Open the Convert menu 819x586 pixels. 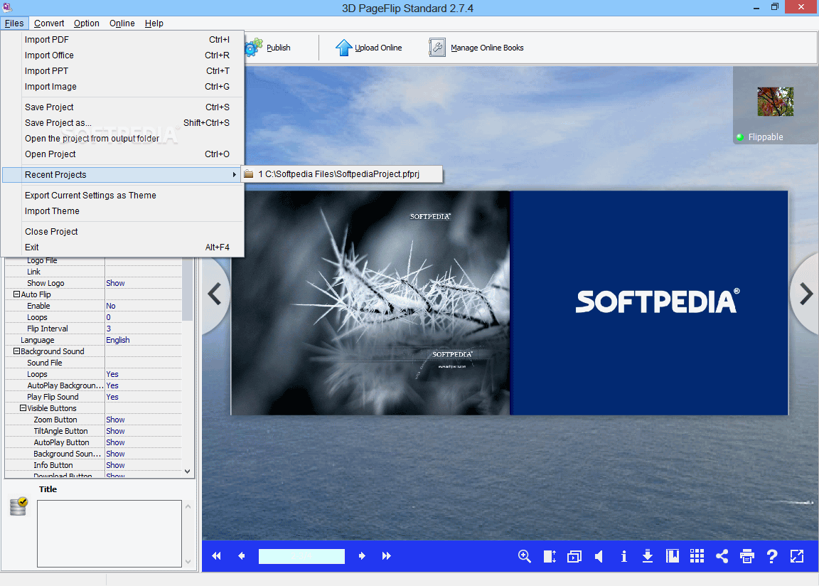(x=49, y=23)
